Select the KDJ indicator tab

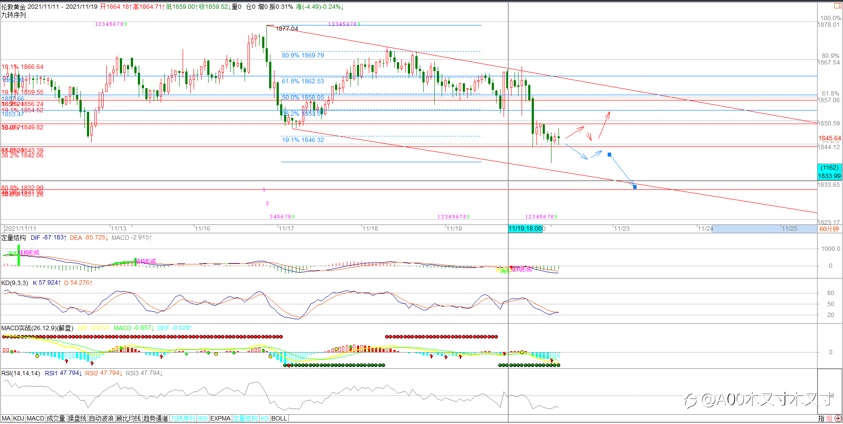(19, 418)
